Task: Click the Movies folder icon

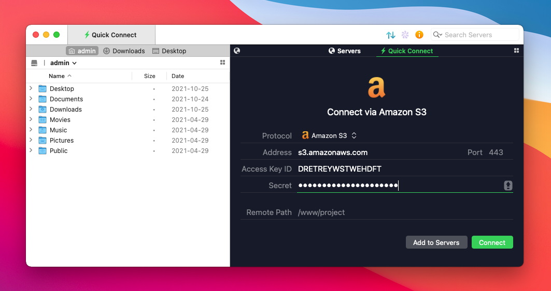Action: pyautogui.click(x=43, y=119)
